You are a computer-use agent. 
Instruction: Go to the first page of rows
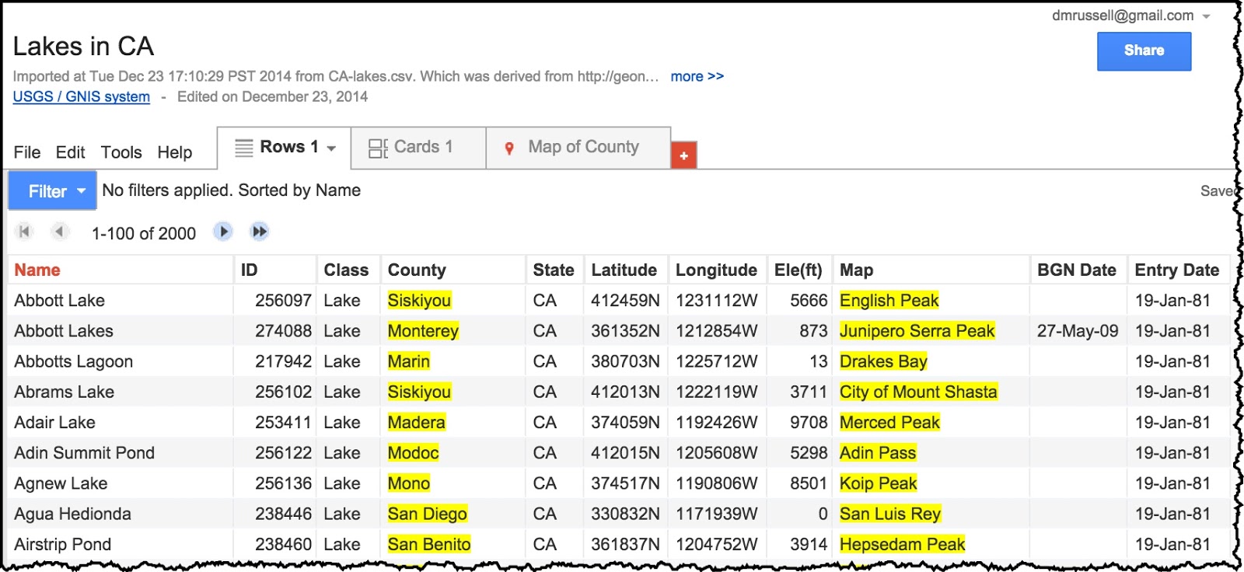pos(24,232)
